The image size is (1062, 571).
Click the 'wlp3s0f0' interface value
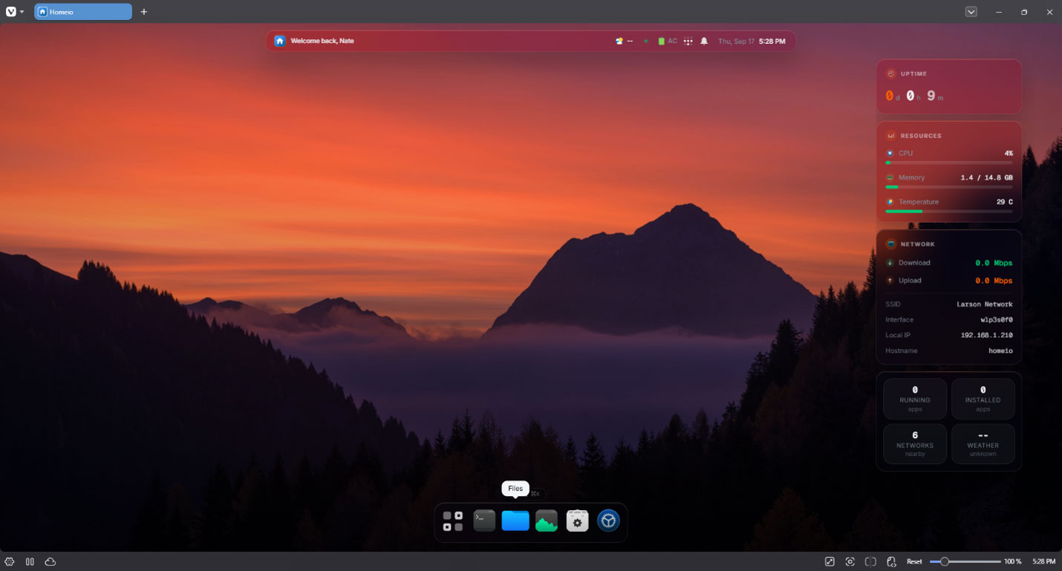996,319
